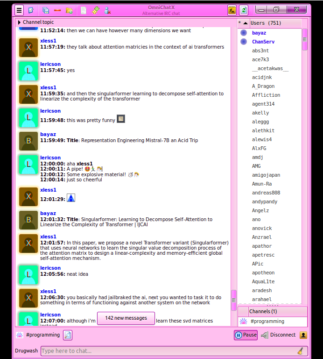Click bayaz avatar at the 11:59:49 message
The image size is (323, 359).
(28, 141)
